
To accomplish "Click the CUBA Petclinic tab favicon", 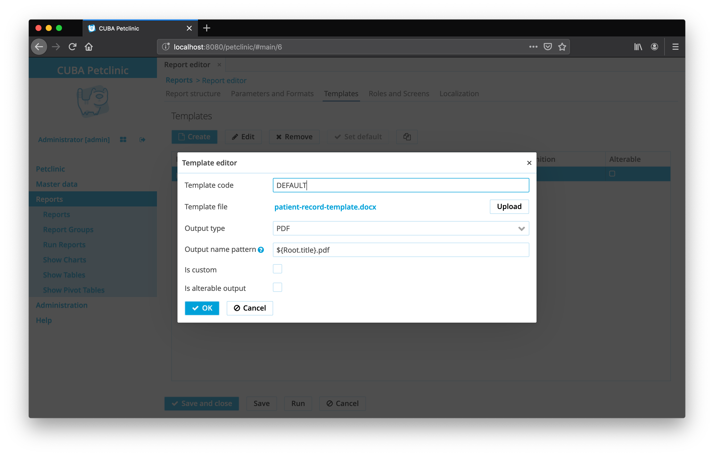I will coord(92,28).
